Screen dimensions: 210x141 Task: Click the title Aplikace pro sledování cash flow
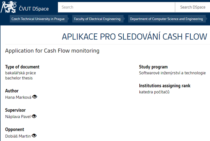134,37
